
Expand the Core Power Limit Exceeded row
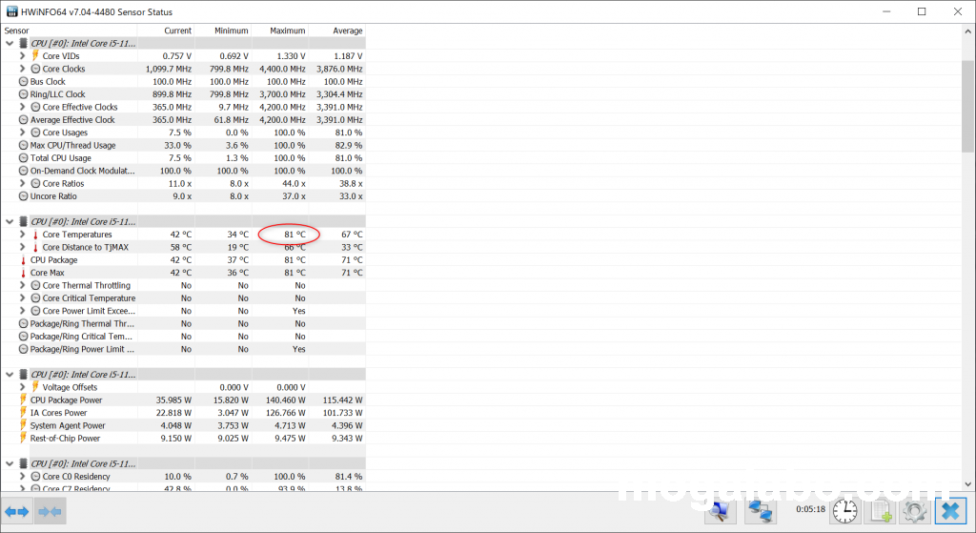click(x=23, y=311)
